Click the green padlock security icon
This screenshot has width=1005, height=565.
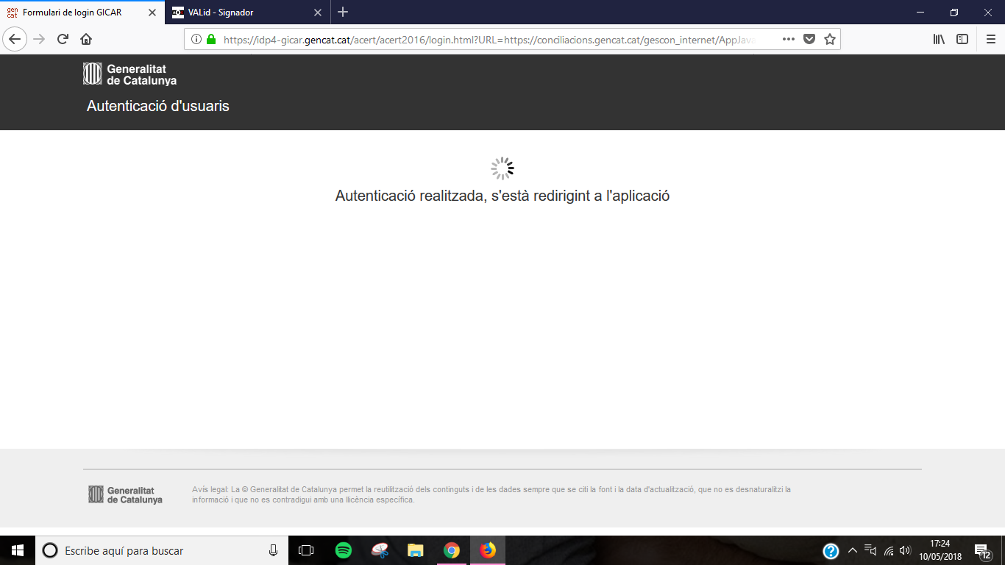point(212,39)
